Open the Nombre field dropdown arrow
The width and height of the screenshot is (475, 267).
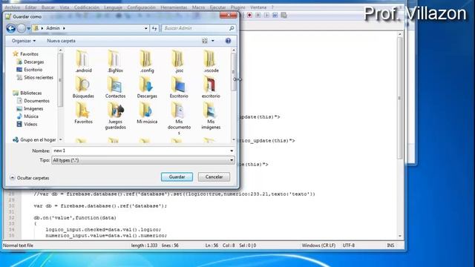click(x=232, y=151)
